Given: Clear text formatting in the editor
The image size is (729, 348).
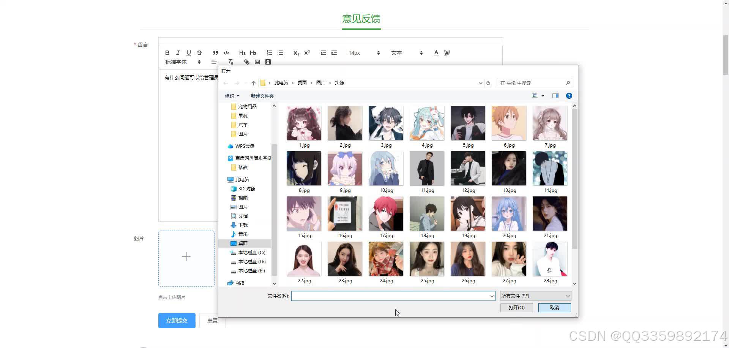Looking at the screenshot, I should tap(230, 62).
